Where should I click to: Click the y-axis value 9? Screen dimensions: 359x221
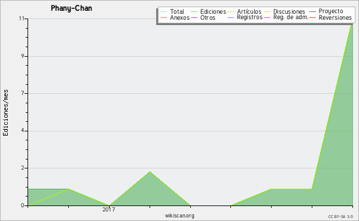click(23, 56)
